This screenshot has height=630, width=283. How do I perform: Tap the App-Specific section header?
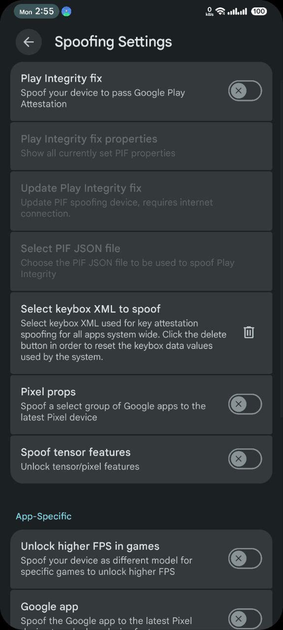44,516
